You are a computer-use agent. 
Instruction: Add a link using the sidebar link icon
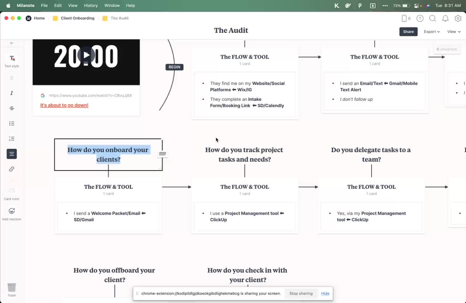(x=12, y=169)
